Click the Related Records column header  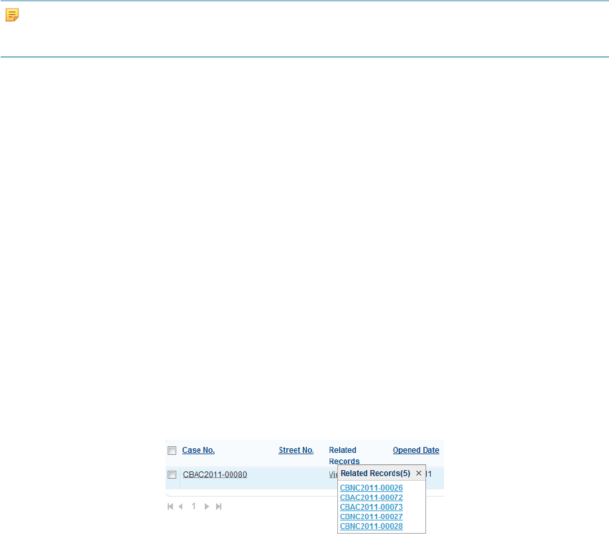point(344,456)
